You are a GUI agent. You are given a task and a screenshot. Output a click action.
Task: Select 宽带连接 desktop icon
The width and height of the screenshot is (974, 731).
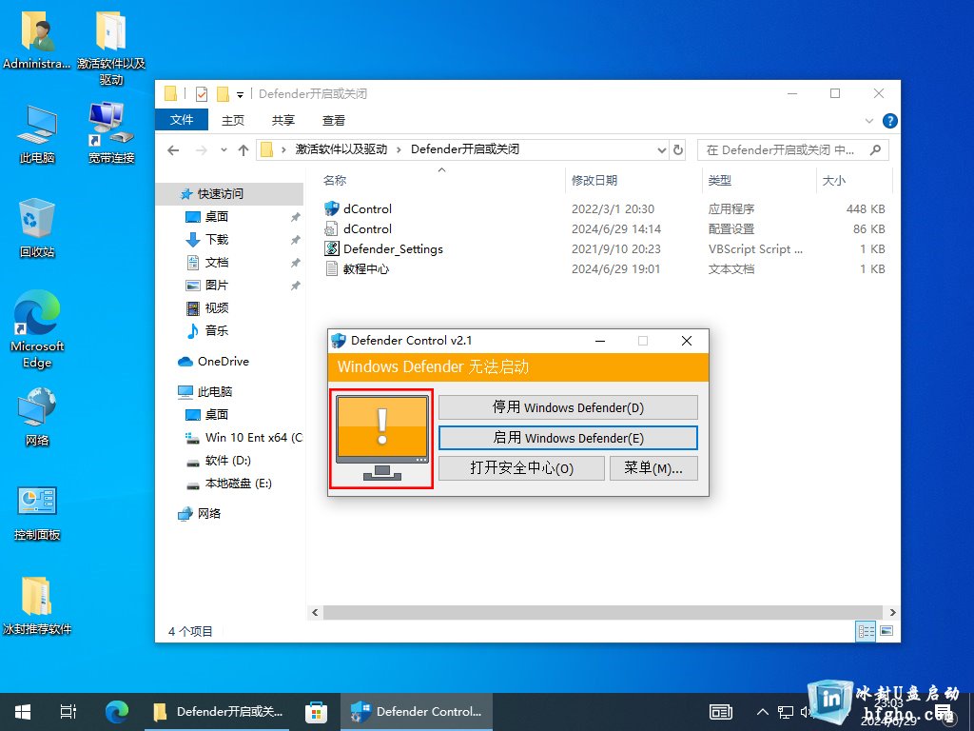point(111,133)
